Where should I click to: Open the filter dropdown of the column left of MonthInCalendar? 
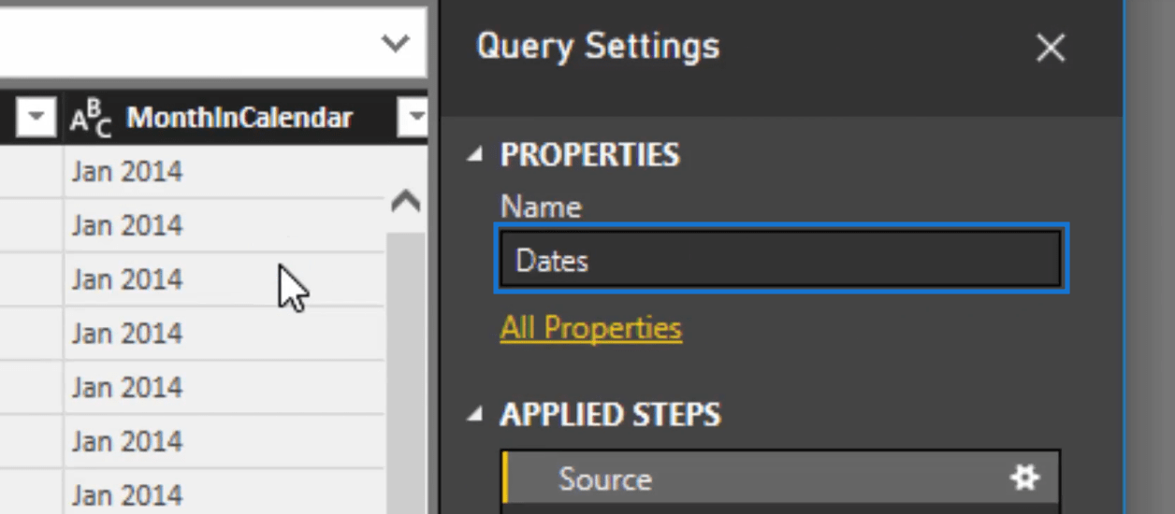coord(36,118)
